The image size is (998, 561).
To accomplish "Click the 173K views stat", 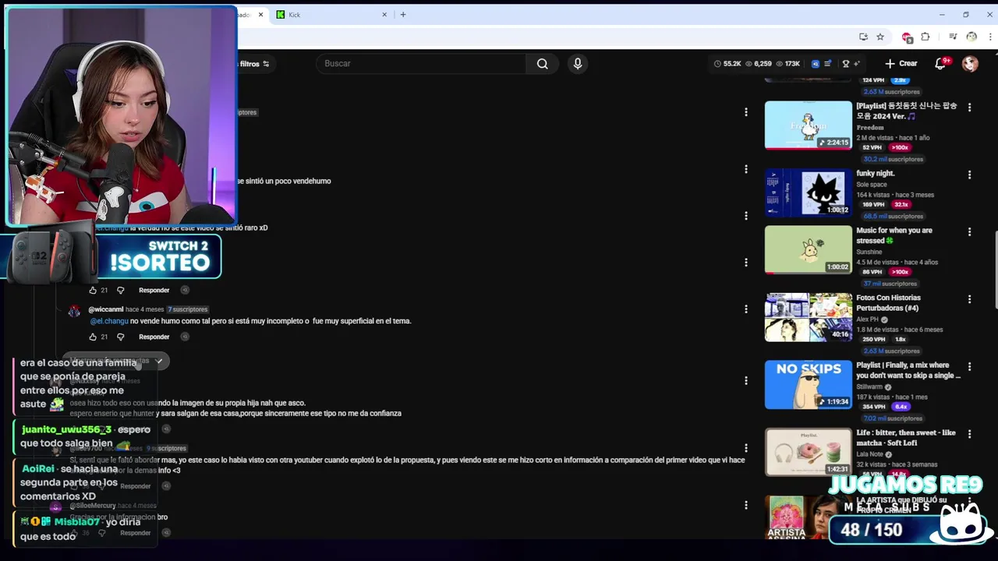I will point(788,64).
